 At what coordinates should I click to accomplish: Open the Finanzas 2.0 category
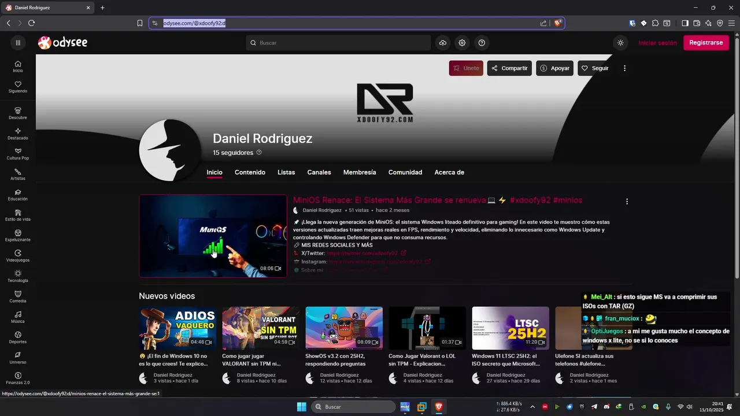pos(18,378)
